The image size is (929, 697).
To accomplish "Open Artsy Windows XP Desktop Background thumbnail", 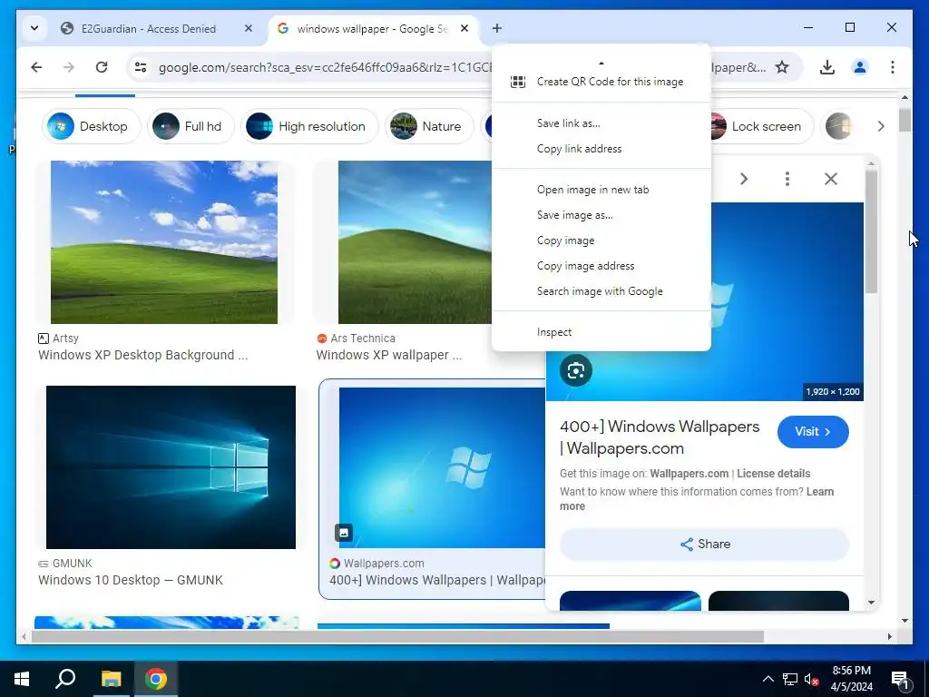I will pos(164,241).
